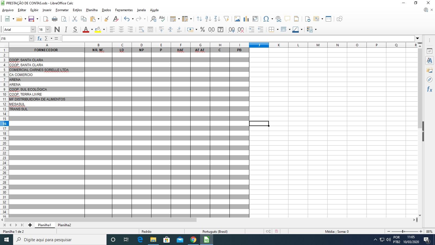Open the sidebar Gallery panel

430,70
